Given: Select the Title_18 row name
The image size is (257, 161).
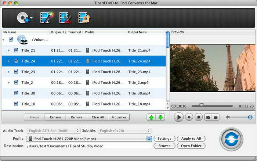Looking at the screenshot, I should (x=28, y=104).
